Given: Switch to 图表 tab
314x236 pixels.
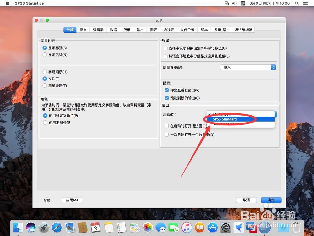Looking at the screenshot, I should click(x=154, y=30).
